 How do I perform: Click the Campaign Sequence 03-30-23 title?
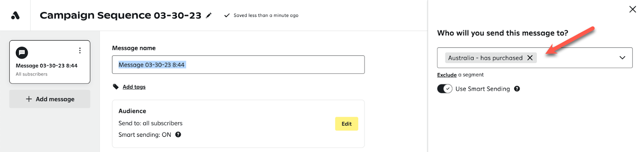(x=120, y=15)
